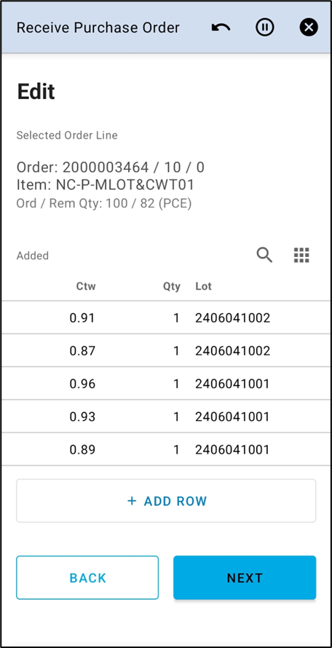Image resolution: width=332 pixels, height=648 pixels.
Task: Click the undo arrow icon in header
Action: pos(221,28)
